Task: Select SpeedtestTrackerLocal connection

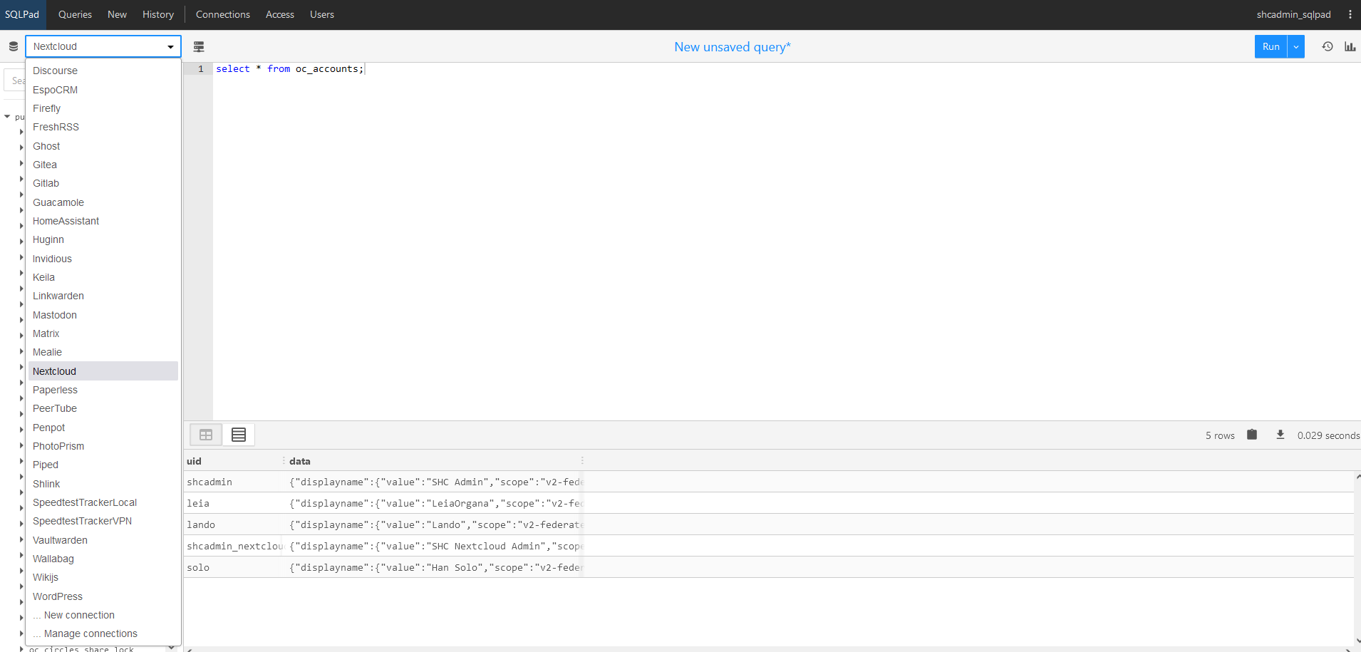Action: 103,502
